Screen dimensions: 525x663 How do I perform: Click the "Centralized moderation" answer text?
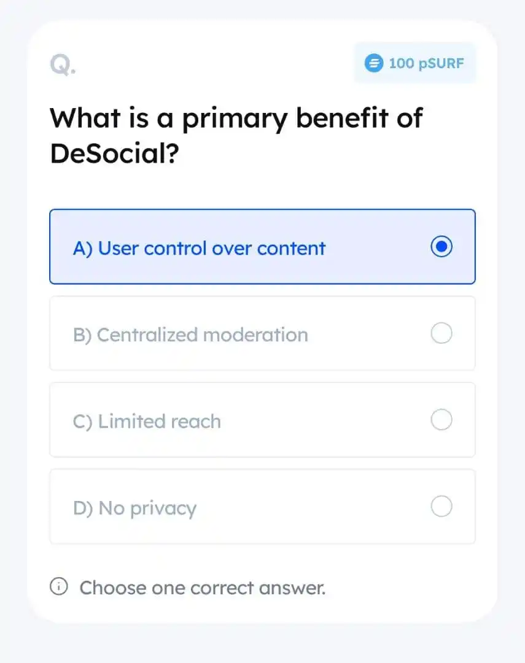point(202,335)
